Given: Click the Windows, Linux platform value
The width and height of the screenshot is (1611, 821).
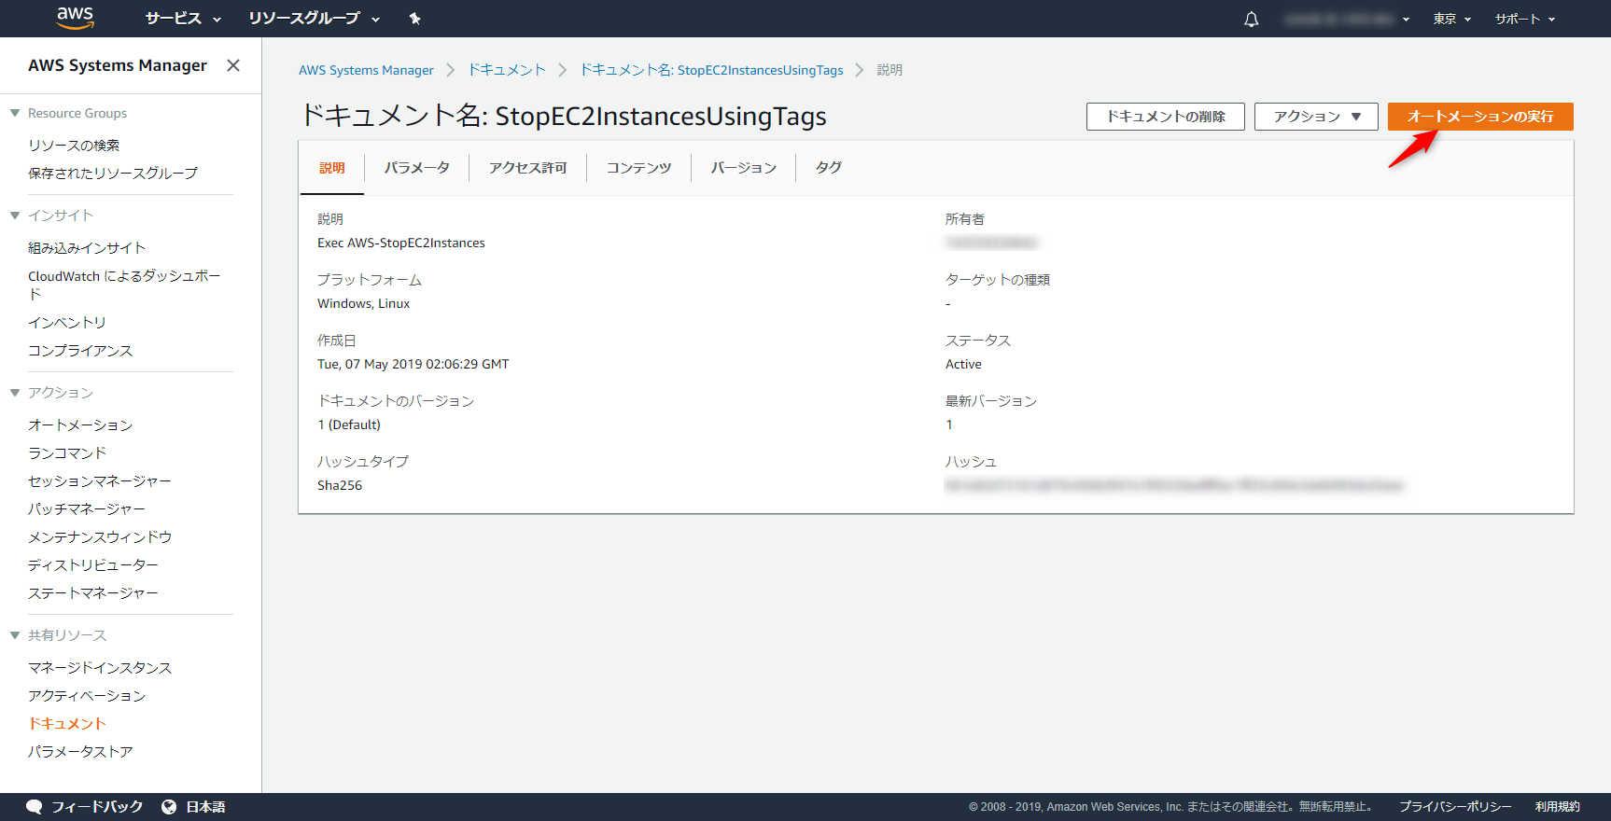Looking at the screenshot, I should coord(364,304).
